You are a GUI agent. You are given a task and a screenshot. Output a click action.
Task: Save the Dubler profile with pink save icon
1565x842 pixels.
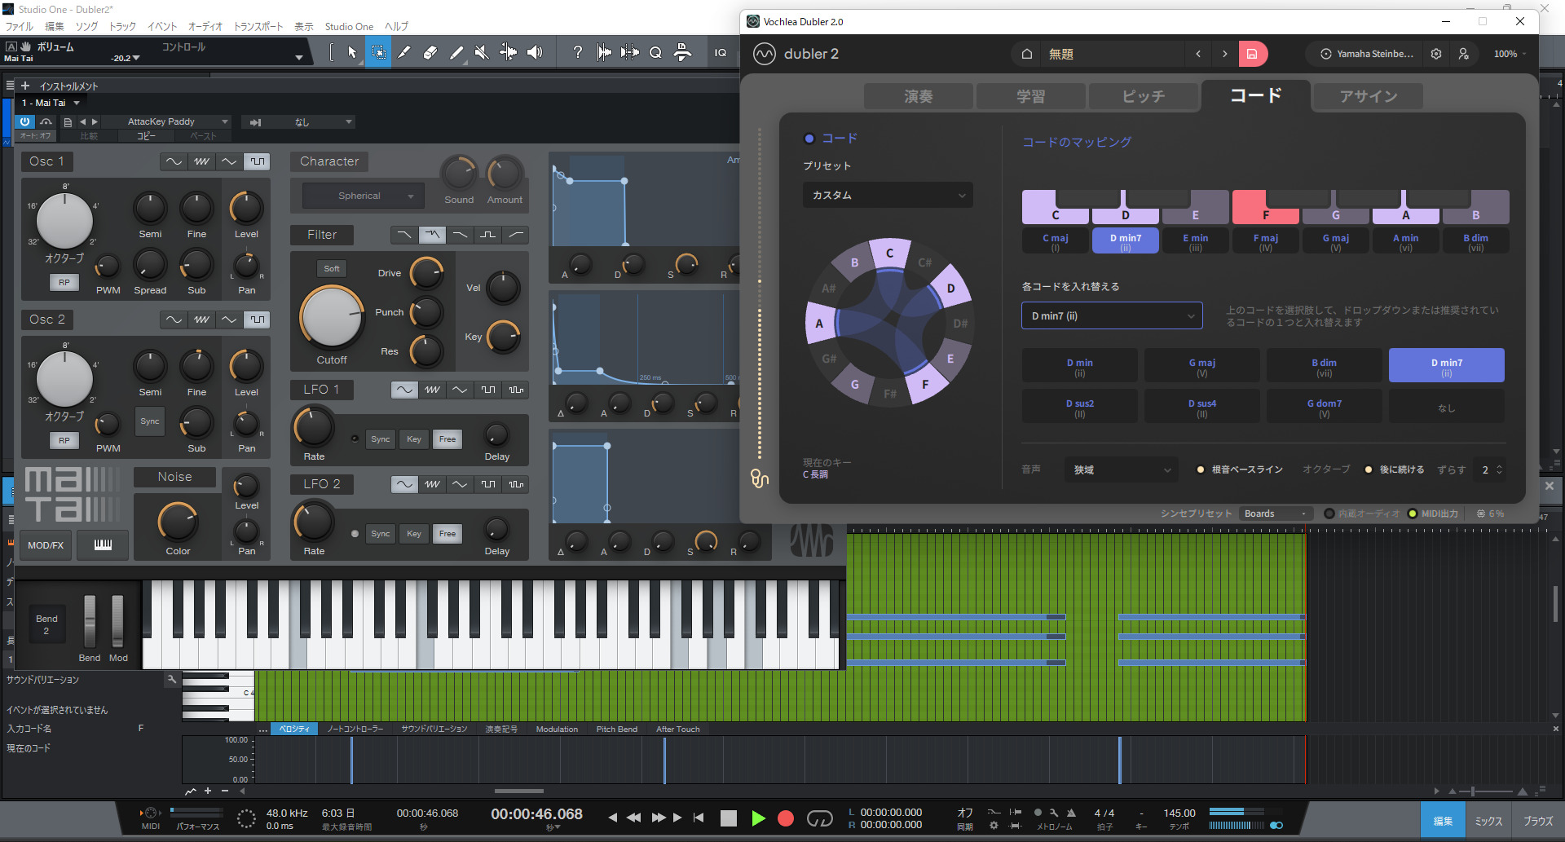pos(1252,54)
